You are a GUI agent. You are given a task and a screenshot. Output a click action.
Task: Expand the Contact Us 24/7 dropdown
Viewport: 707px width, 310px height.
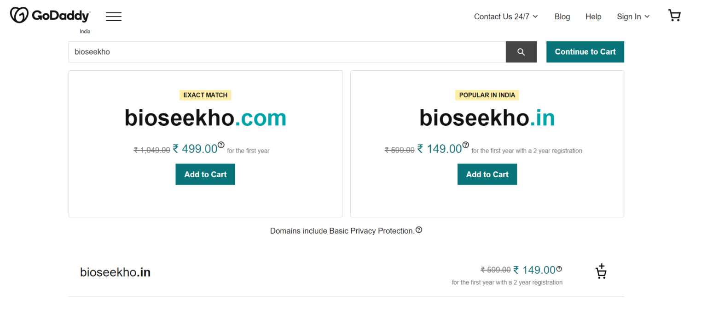pos(506,17)
